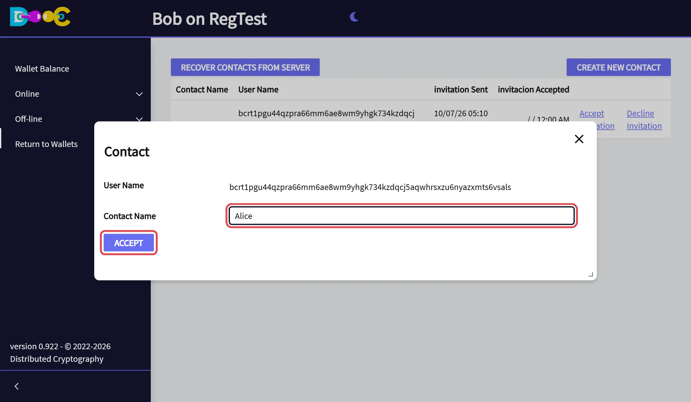Click the 'Contact' dialog heading
The height and width of the screenshot is (402, 691).
127,152
